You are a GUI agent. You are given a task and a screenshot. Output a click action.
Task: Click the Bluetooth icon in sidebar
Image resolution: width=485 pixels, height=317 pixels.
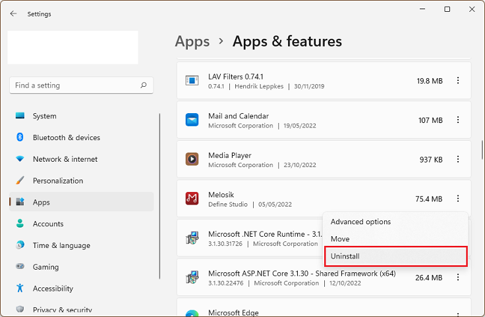pos(20,137)
